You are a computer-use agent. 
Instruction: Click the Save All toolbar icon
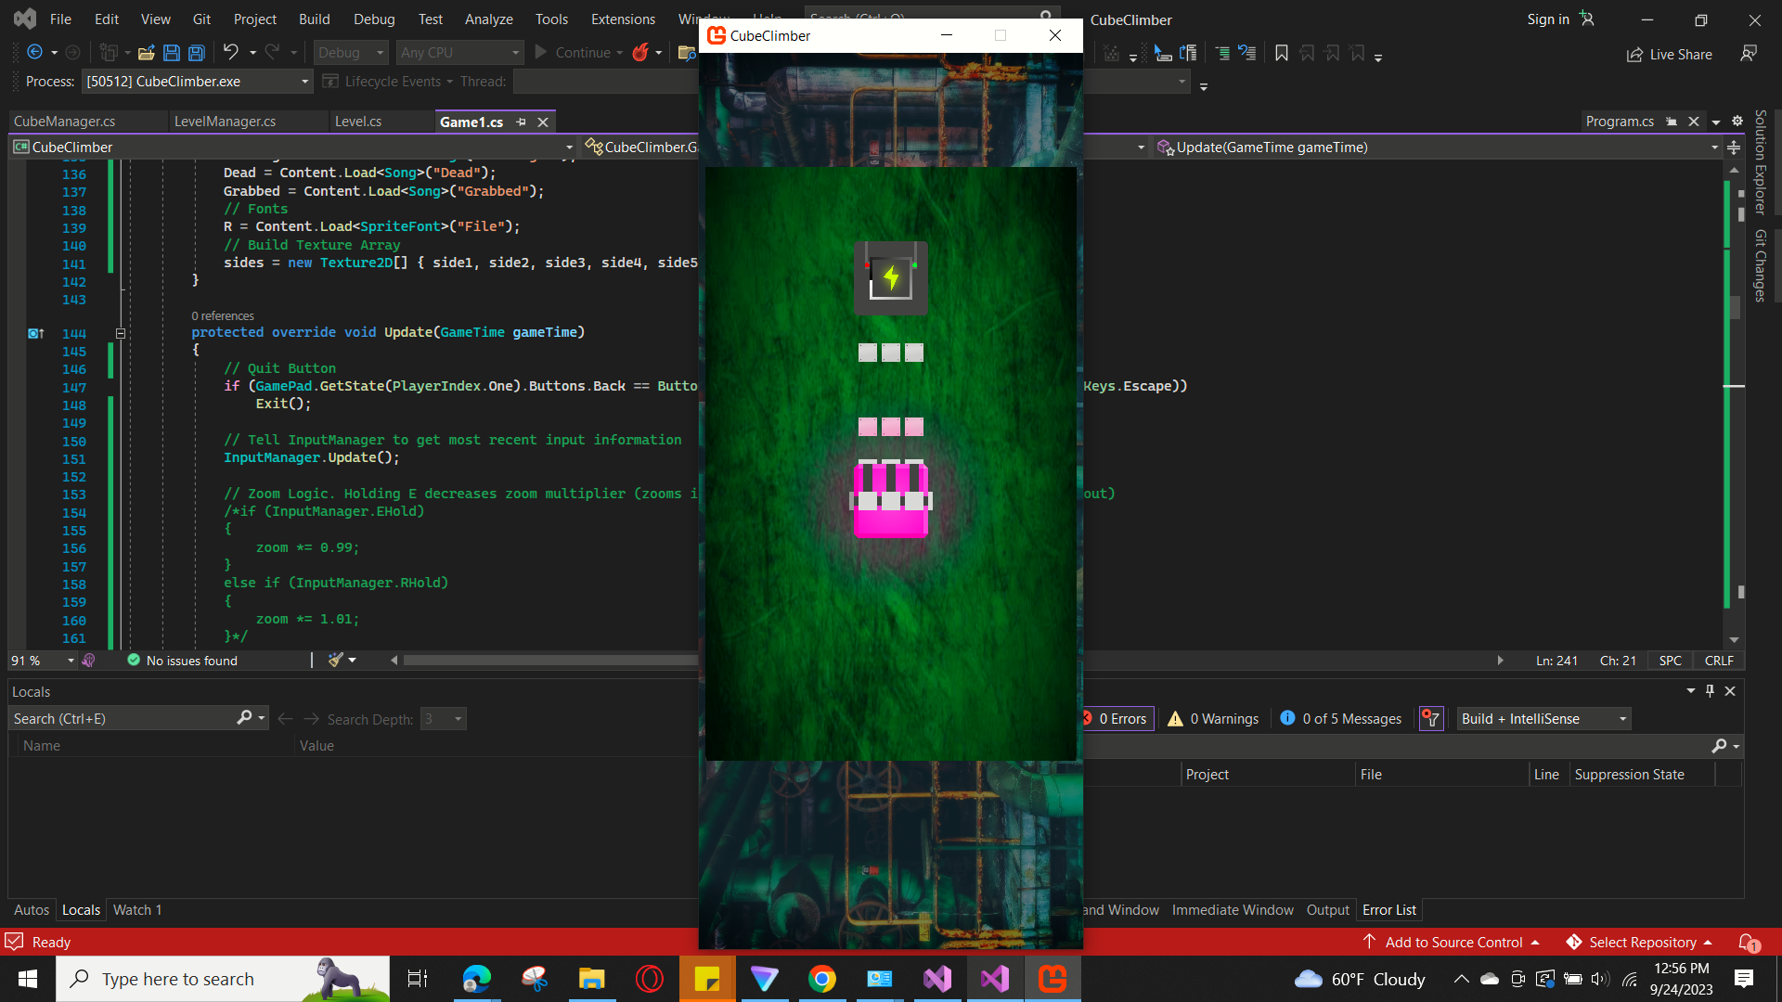point(197,53)
